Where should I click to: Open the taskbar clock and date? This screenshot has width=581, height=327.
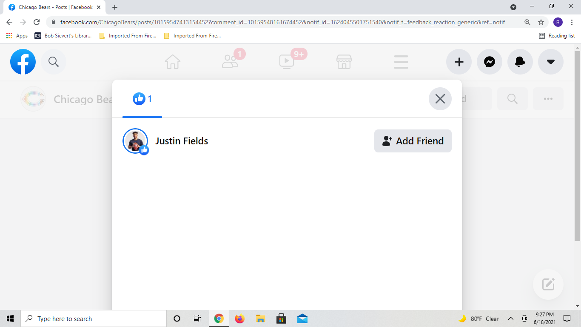pos(544,318)
